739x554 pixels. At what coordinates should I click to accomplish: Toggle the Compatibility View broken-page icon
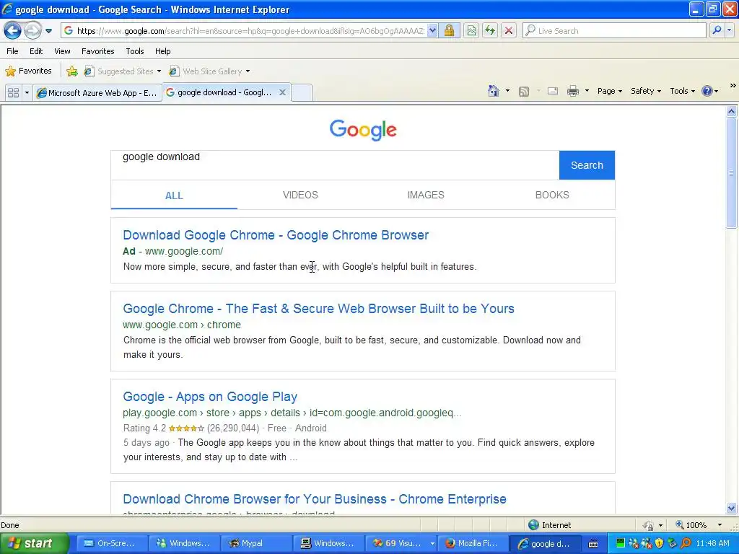471,31
